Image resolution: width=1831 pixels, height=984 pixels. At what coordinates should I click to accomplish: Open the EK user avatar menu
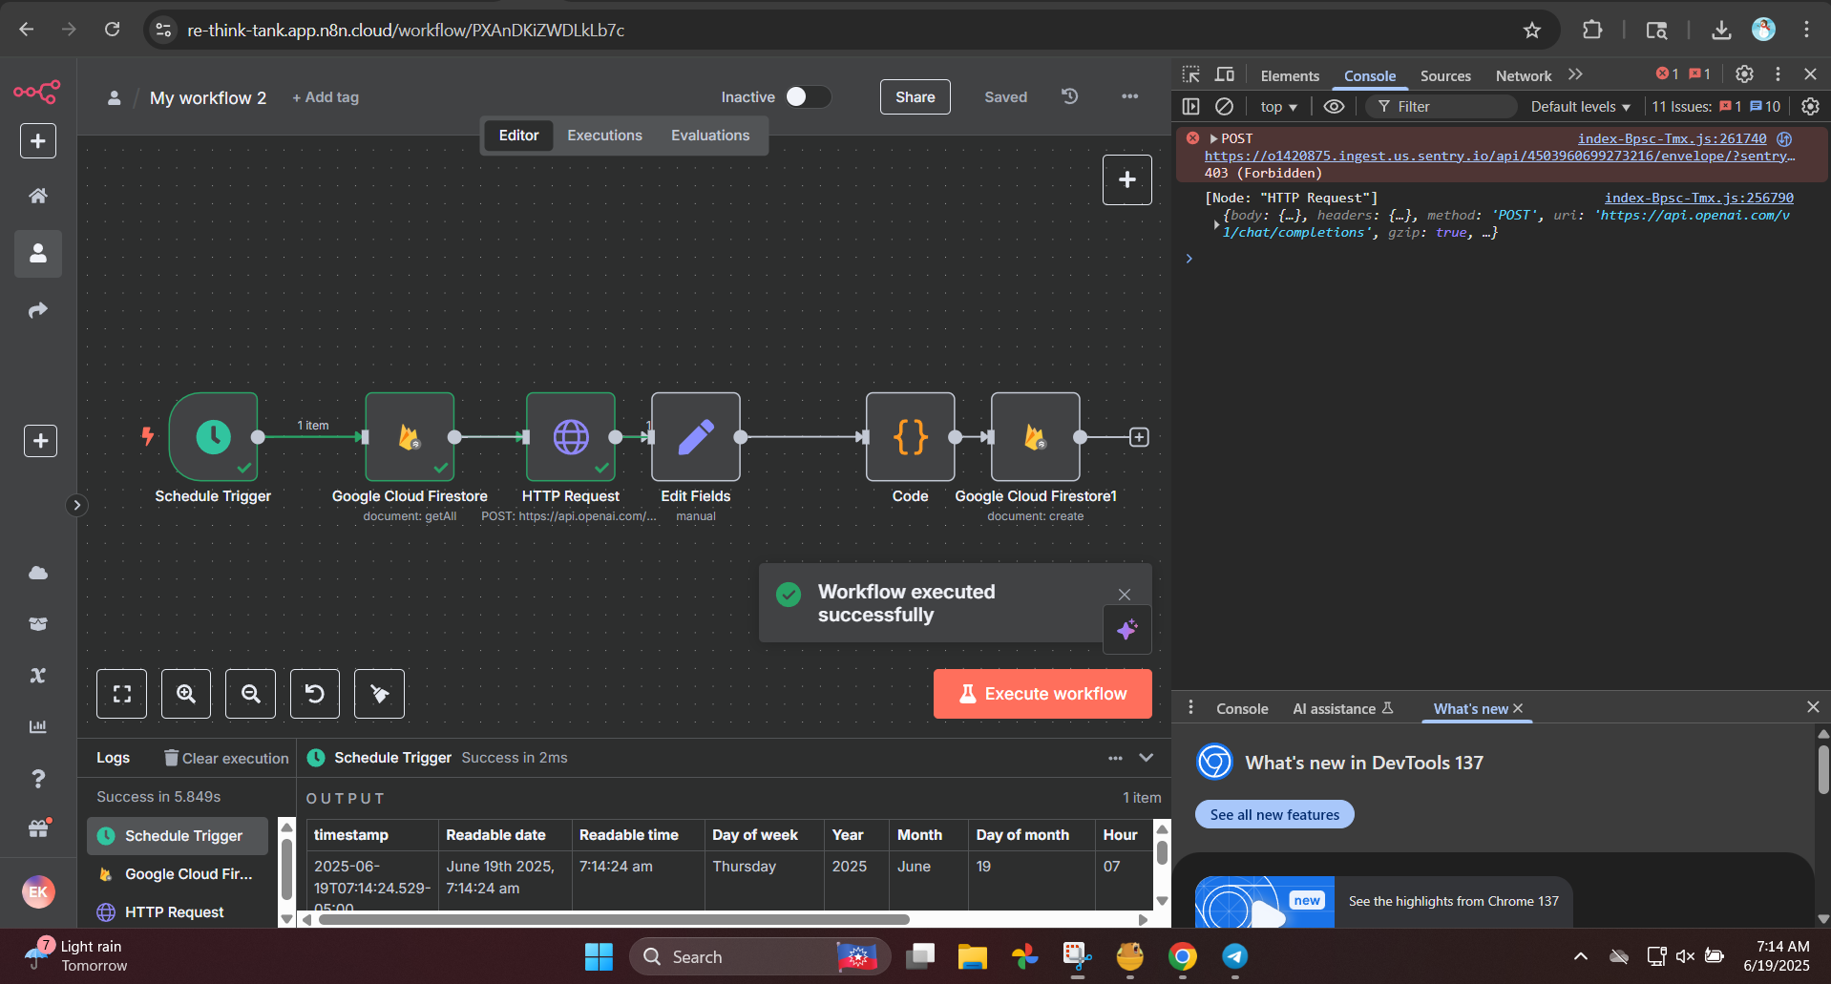coord(38,891)
